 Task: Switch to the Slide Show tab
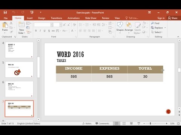(x=91, y=18)
